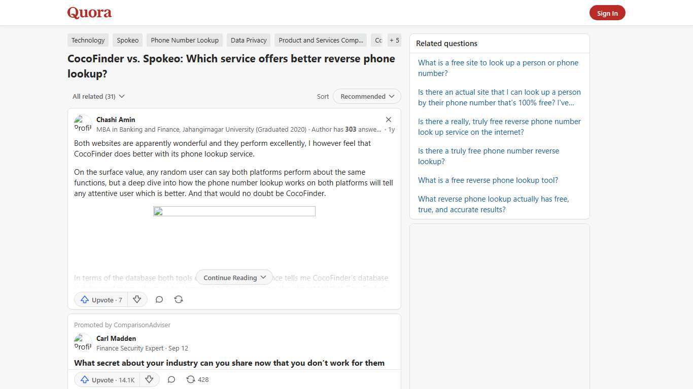Show 5 more topics with the +5 chip
This screenshot has height=389, width=693.
[x=394, y=40]
